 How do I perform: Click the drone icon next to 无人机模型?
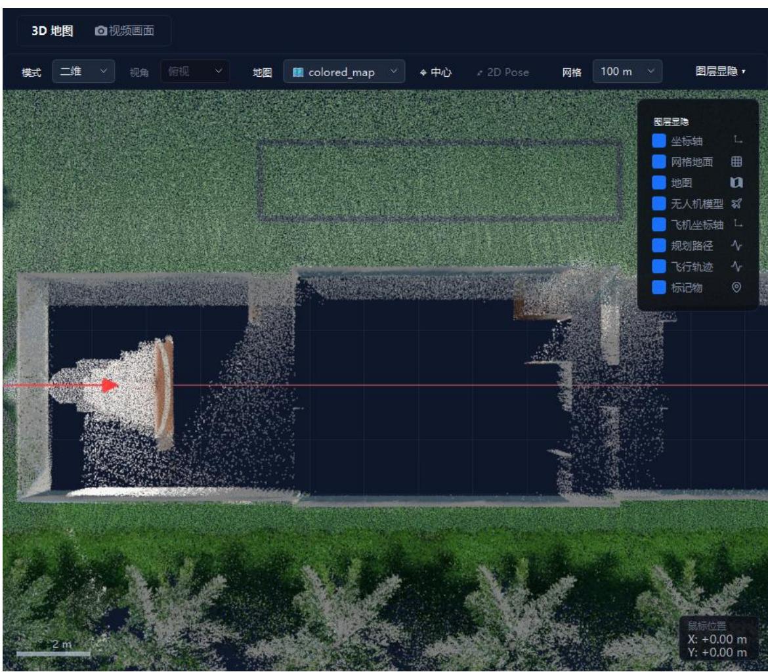coord(736,204)
